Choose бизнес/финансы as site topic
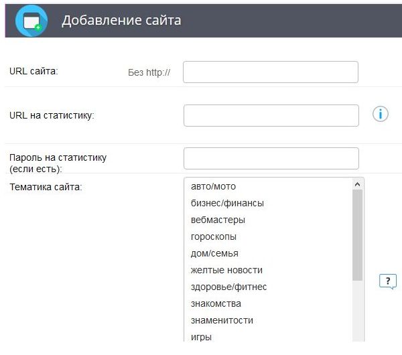This screenshot has width=402, height=355. [x=227, y=203]
